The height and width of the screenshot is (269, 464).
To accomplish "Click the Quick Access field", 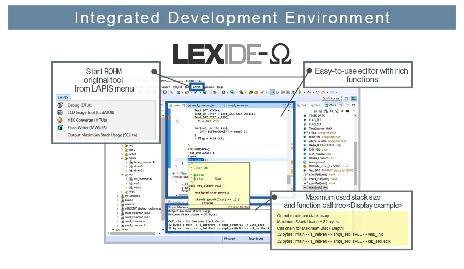I will [x=331, y=98].
